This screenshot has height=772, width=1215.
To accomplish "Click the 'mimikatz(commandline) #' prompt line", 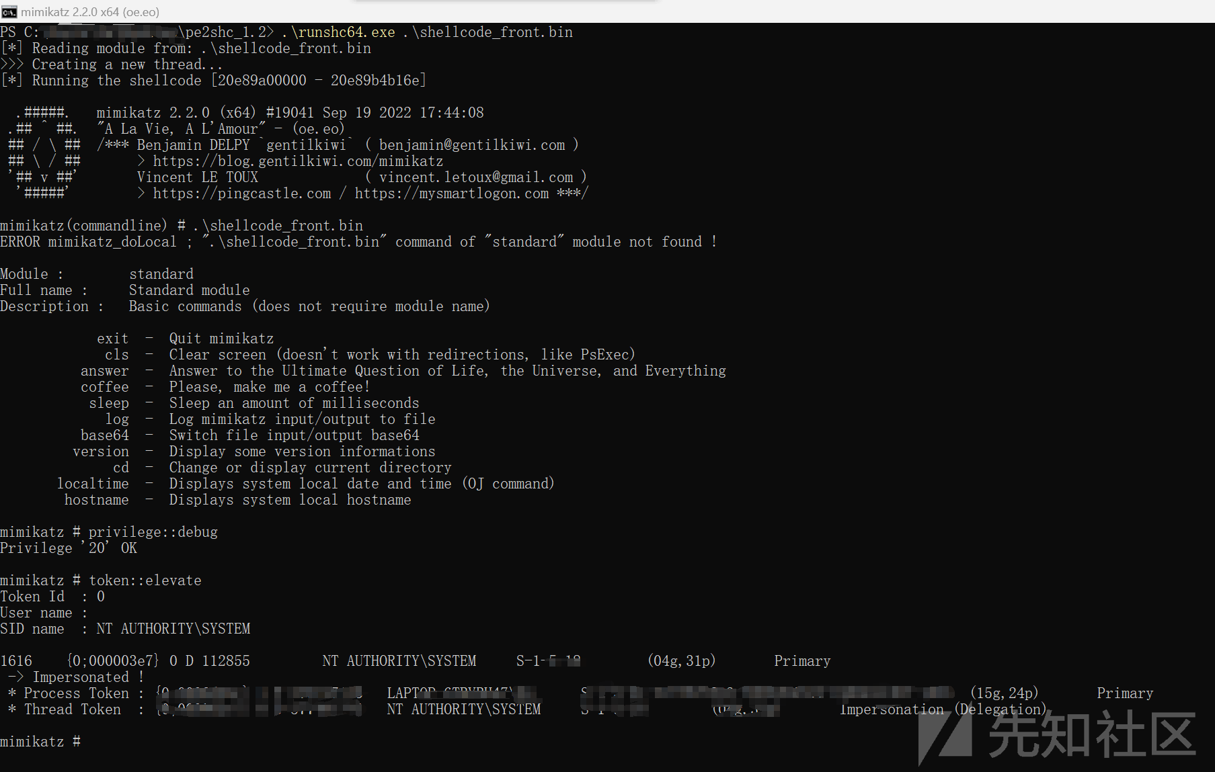I will (182, 226).
